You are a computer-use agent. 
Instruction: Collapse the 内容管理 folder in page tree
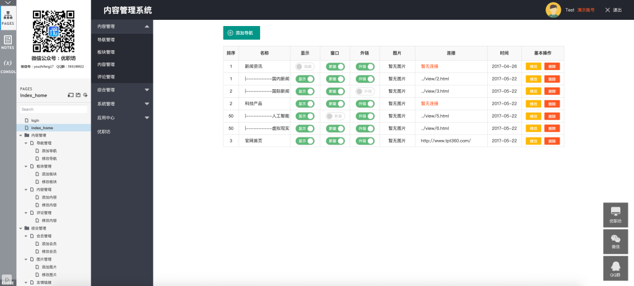[21, 135]
